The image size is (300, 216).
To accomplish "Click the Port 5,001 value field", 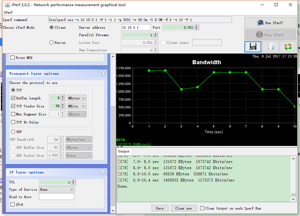I will pos(178,27).
